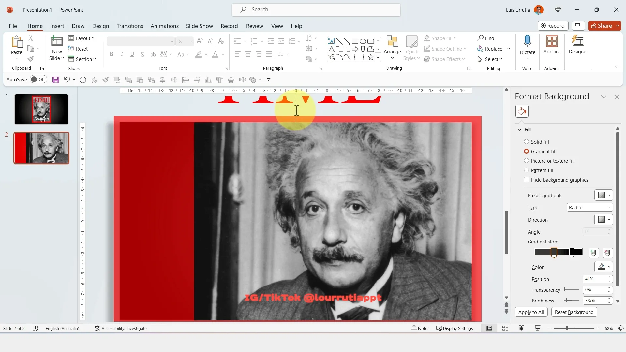Click the Format Painter icon
Screen dimensions: 626x352
coord(31,59)
